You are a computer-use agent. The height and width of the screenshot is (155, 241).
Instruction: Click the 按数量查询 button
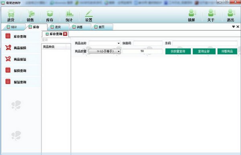[x=178, y=51]
